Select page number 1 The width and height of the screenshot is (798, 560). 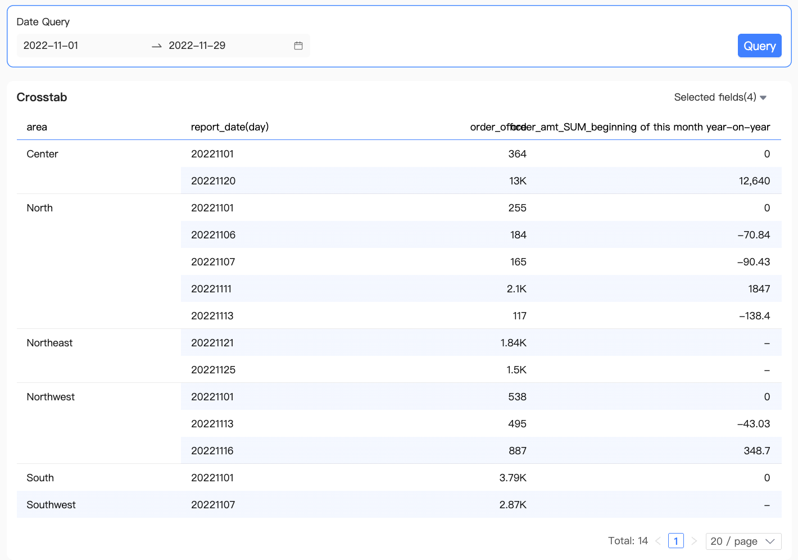pyautogui.click(x=675, y=541)
